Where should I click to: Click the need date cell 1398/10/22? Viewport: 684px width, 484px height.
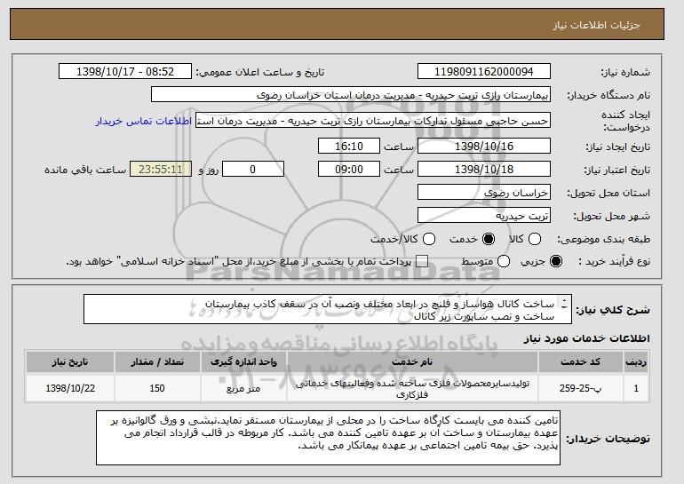point(70,388)
